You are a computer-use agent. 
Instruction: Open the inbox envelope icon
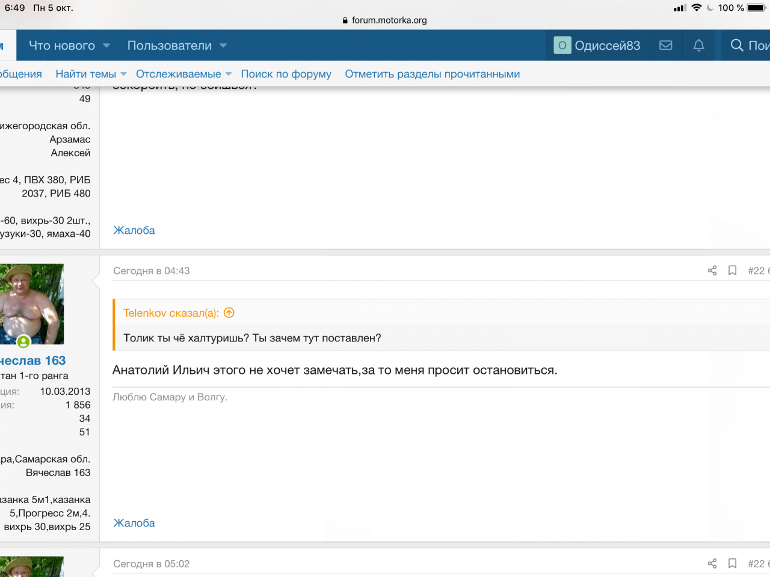click(x=665, y=46)
